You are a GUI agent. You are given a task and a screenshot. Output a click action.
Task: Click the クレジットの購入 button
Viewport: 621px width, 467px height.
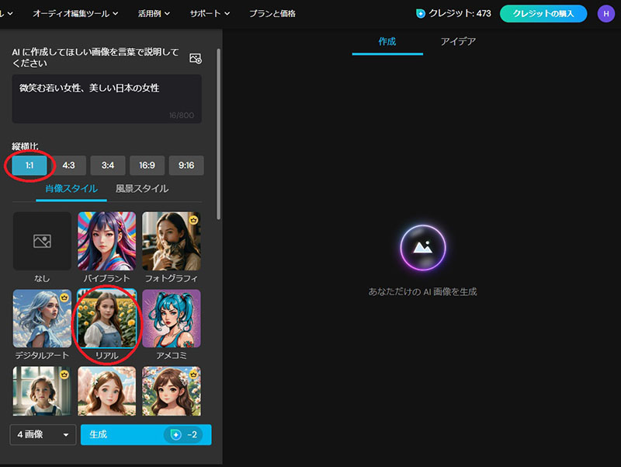(x=543, y=14)
